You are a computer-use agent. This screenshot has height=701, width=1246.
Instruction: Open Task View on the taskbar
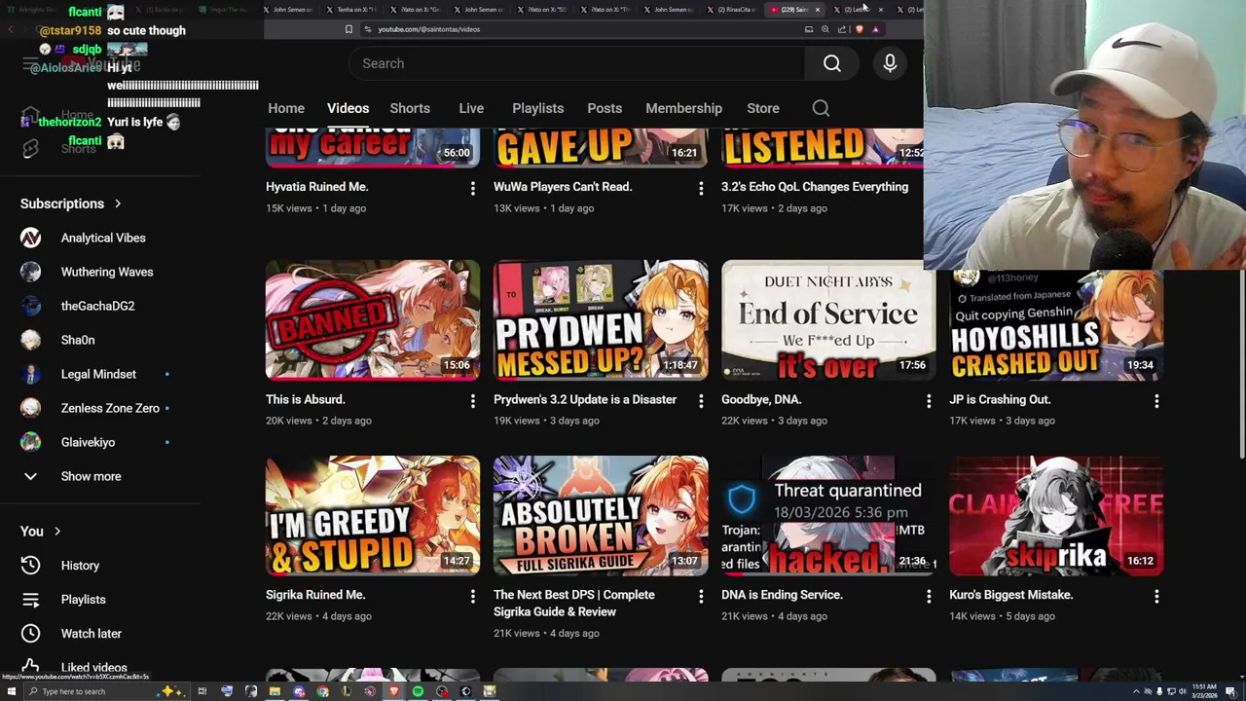coord(202,691)
